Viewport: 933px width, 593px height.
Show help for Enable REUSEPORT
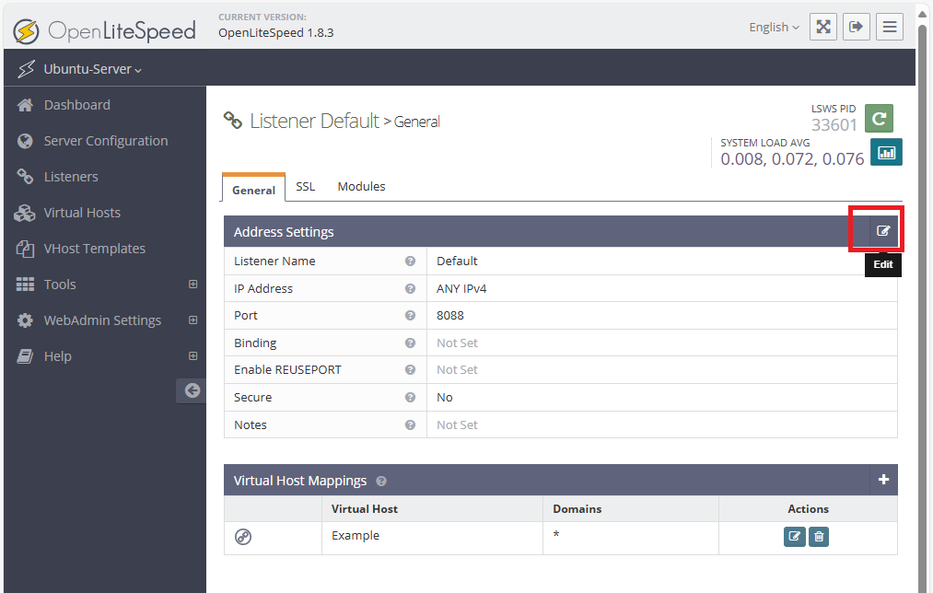(410, 370)
